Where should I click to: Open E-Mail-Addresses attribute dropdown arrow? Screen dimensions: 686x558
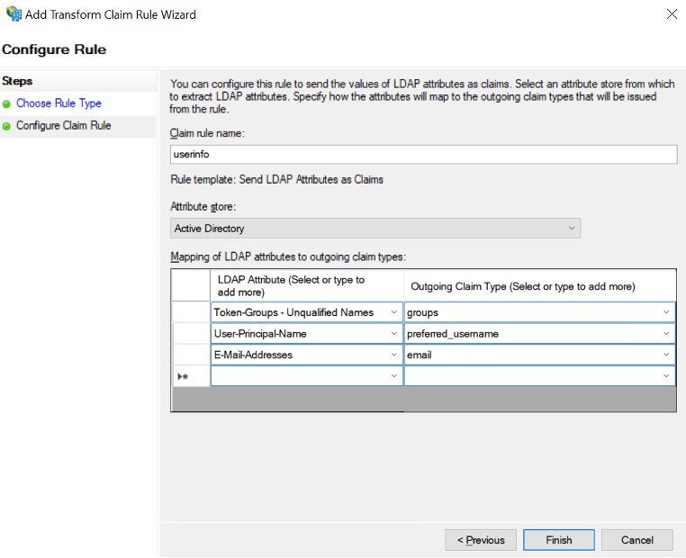(x=394, y=355)
